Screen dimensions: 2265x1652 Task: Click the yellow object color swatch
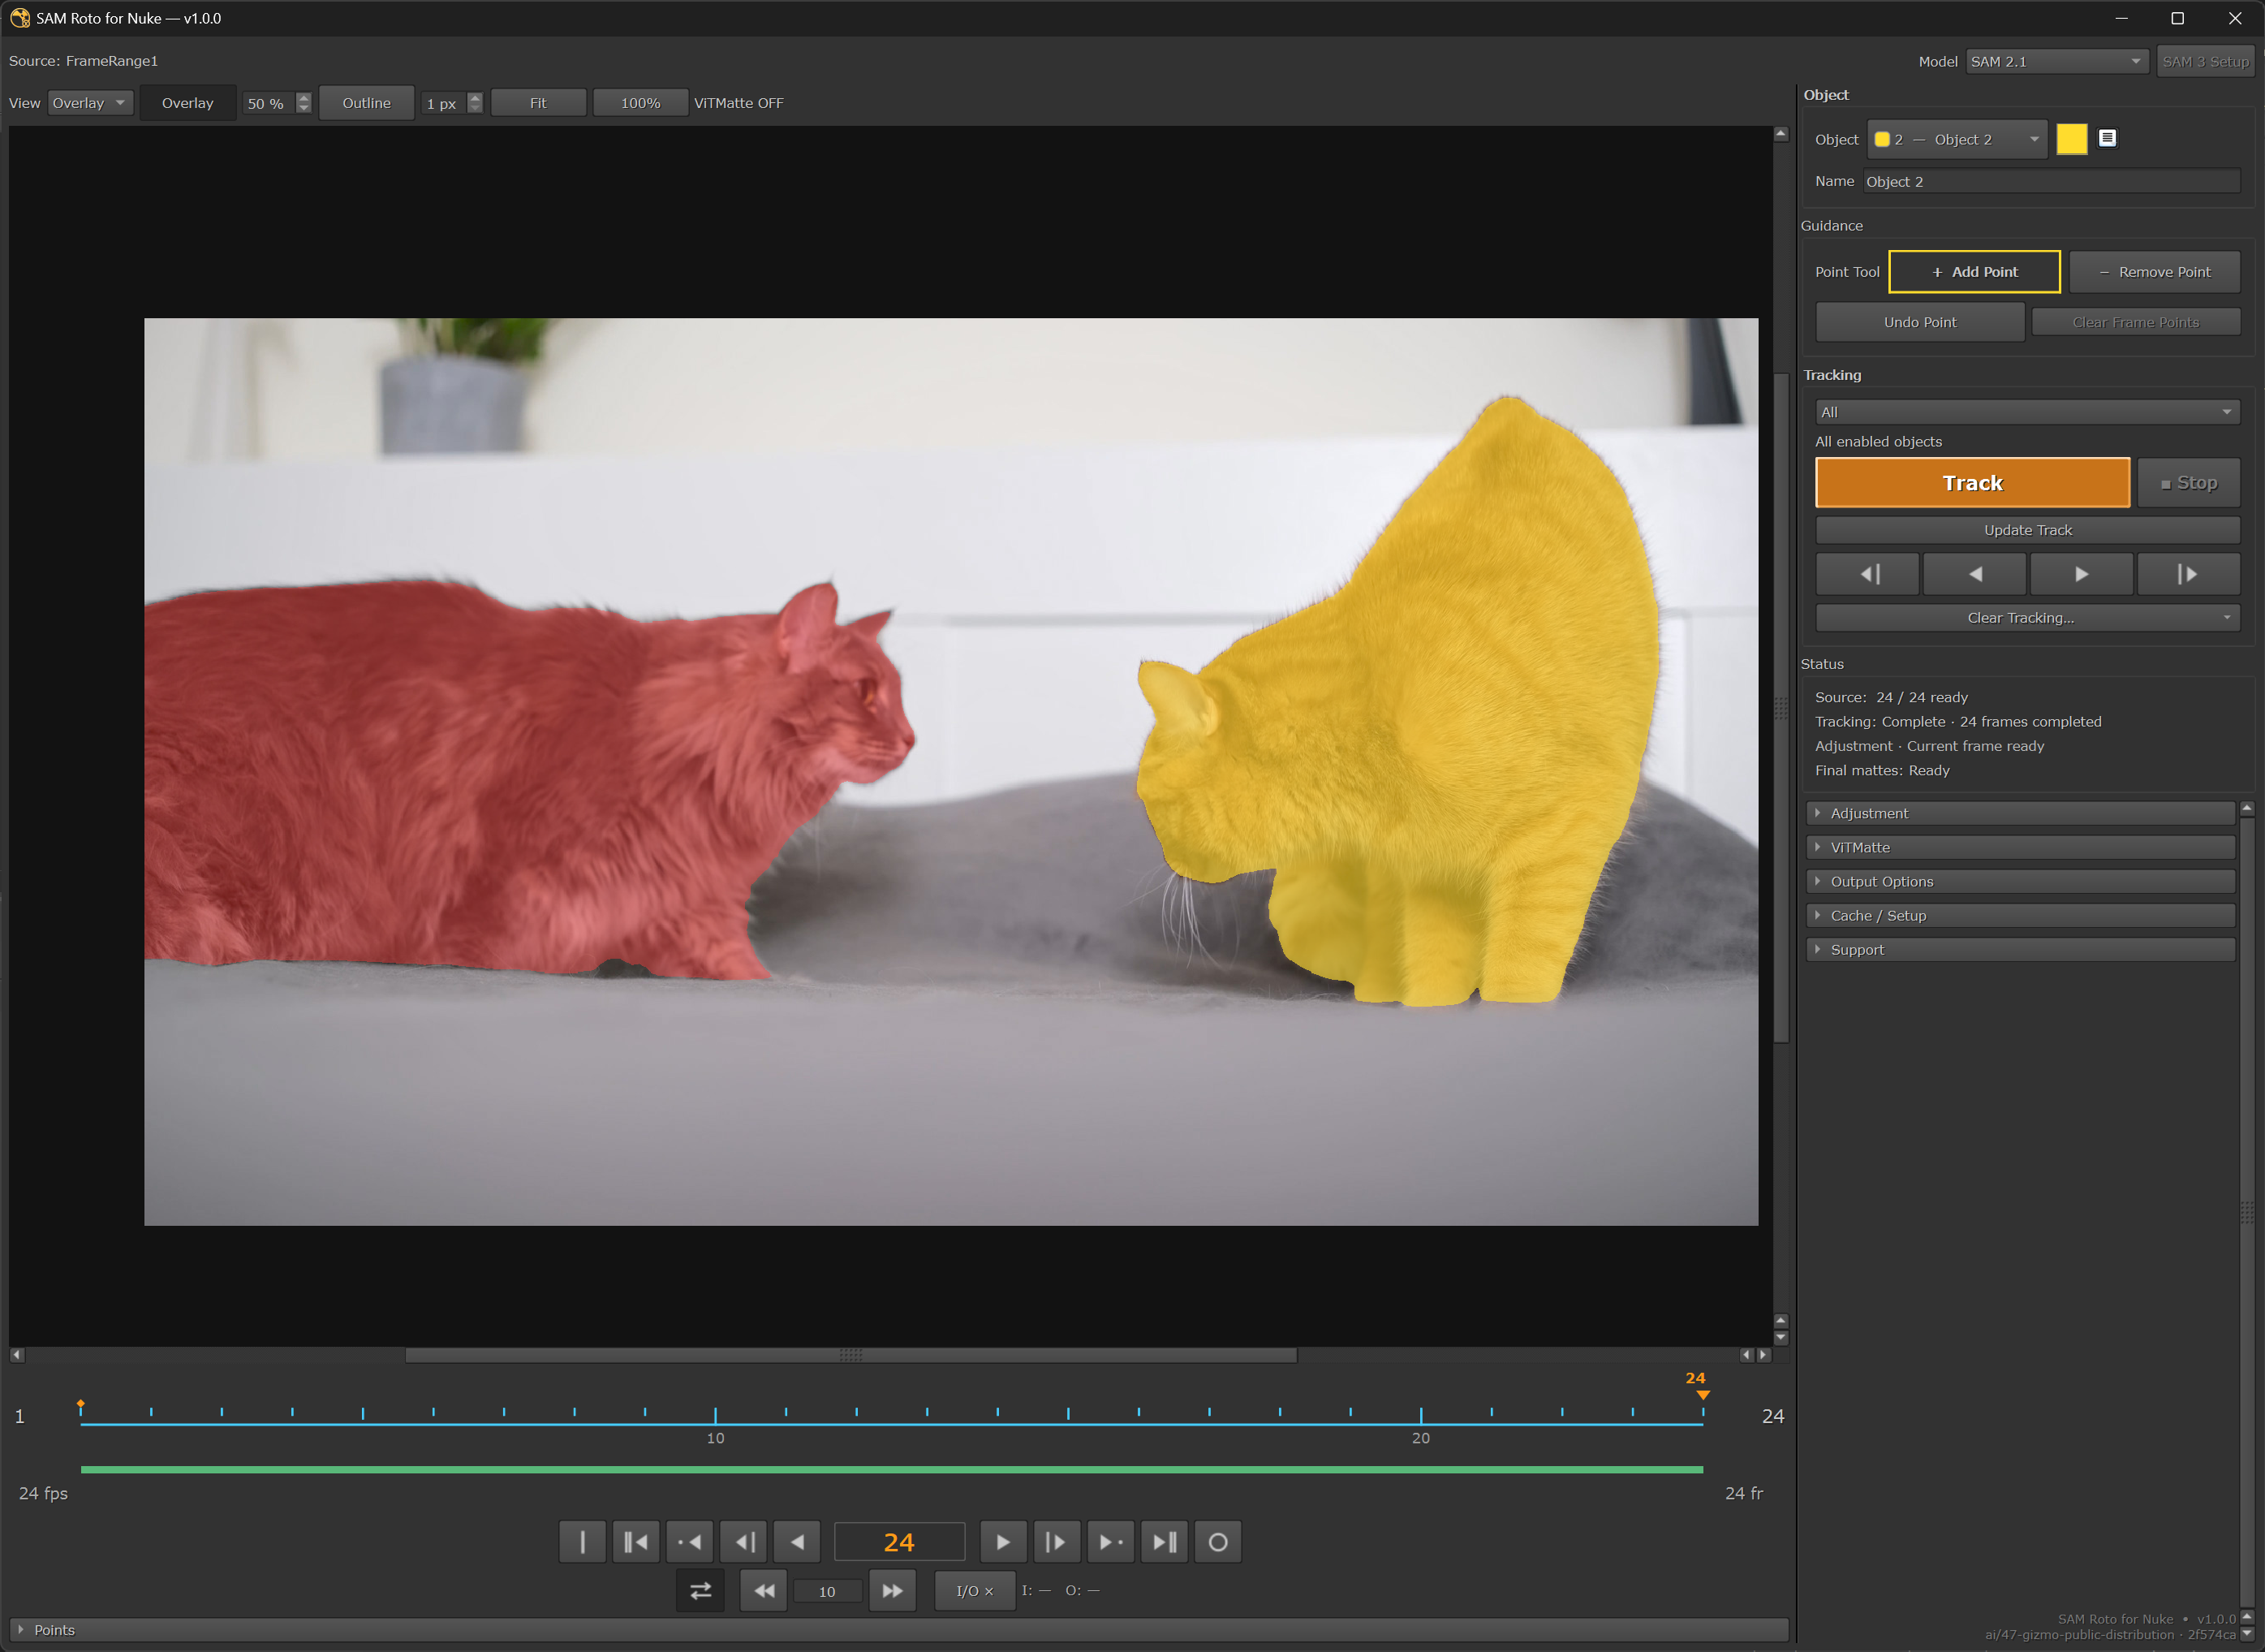[x=2071, y=139]
